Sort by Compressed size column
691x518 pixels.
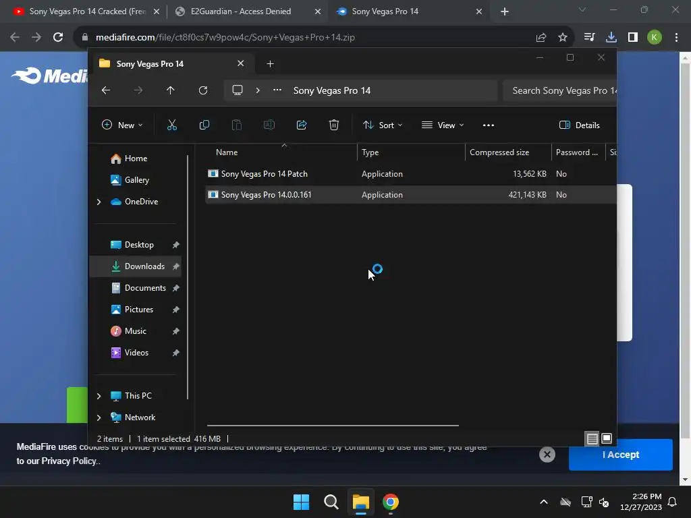pyautogui.click(x=508, y=152)
